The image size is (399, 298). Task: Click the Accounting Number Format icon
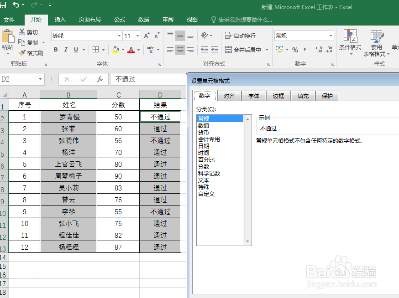tap(279, 49)
